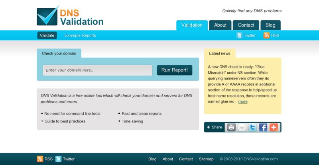Image resolution: width=319 pixels, height=165 pixels.
Task: Share on Facebook from the Share bar
Action: pos(263,127)
